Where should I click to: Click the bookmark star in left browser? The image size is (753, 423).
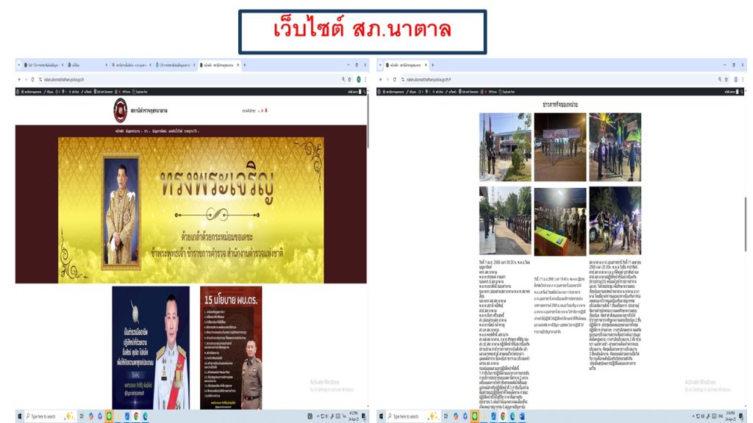click(349, 79)
